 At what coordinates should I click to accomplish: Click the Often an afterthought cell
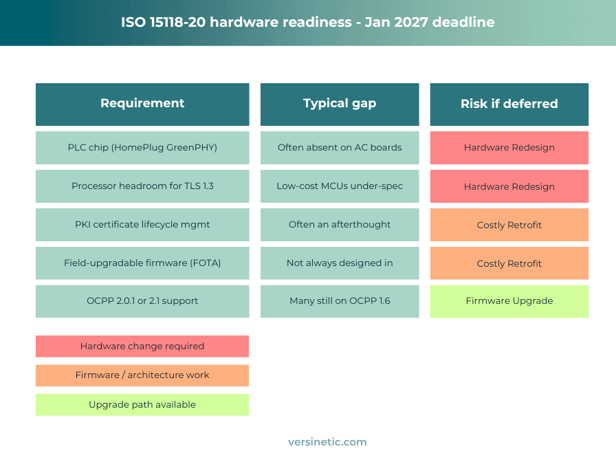[340, 224]
